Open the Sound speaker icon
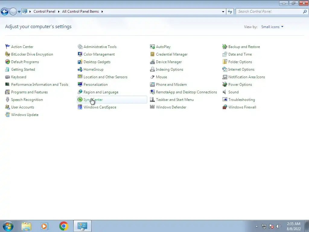The image size is (309, 232). pos(225,92)
